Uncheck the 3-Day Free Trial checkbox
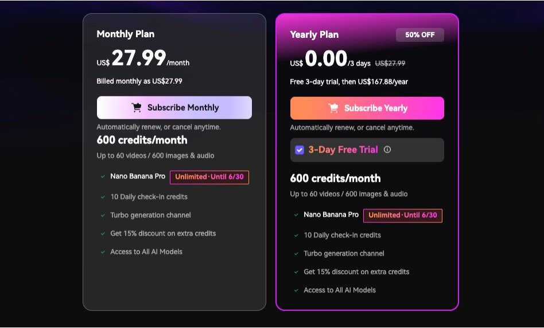This screenshot has height=328, width=544. [x=300, y=150]
